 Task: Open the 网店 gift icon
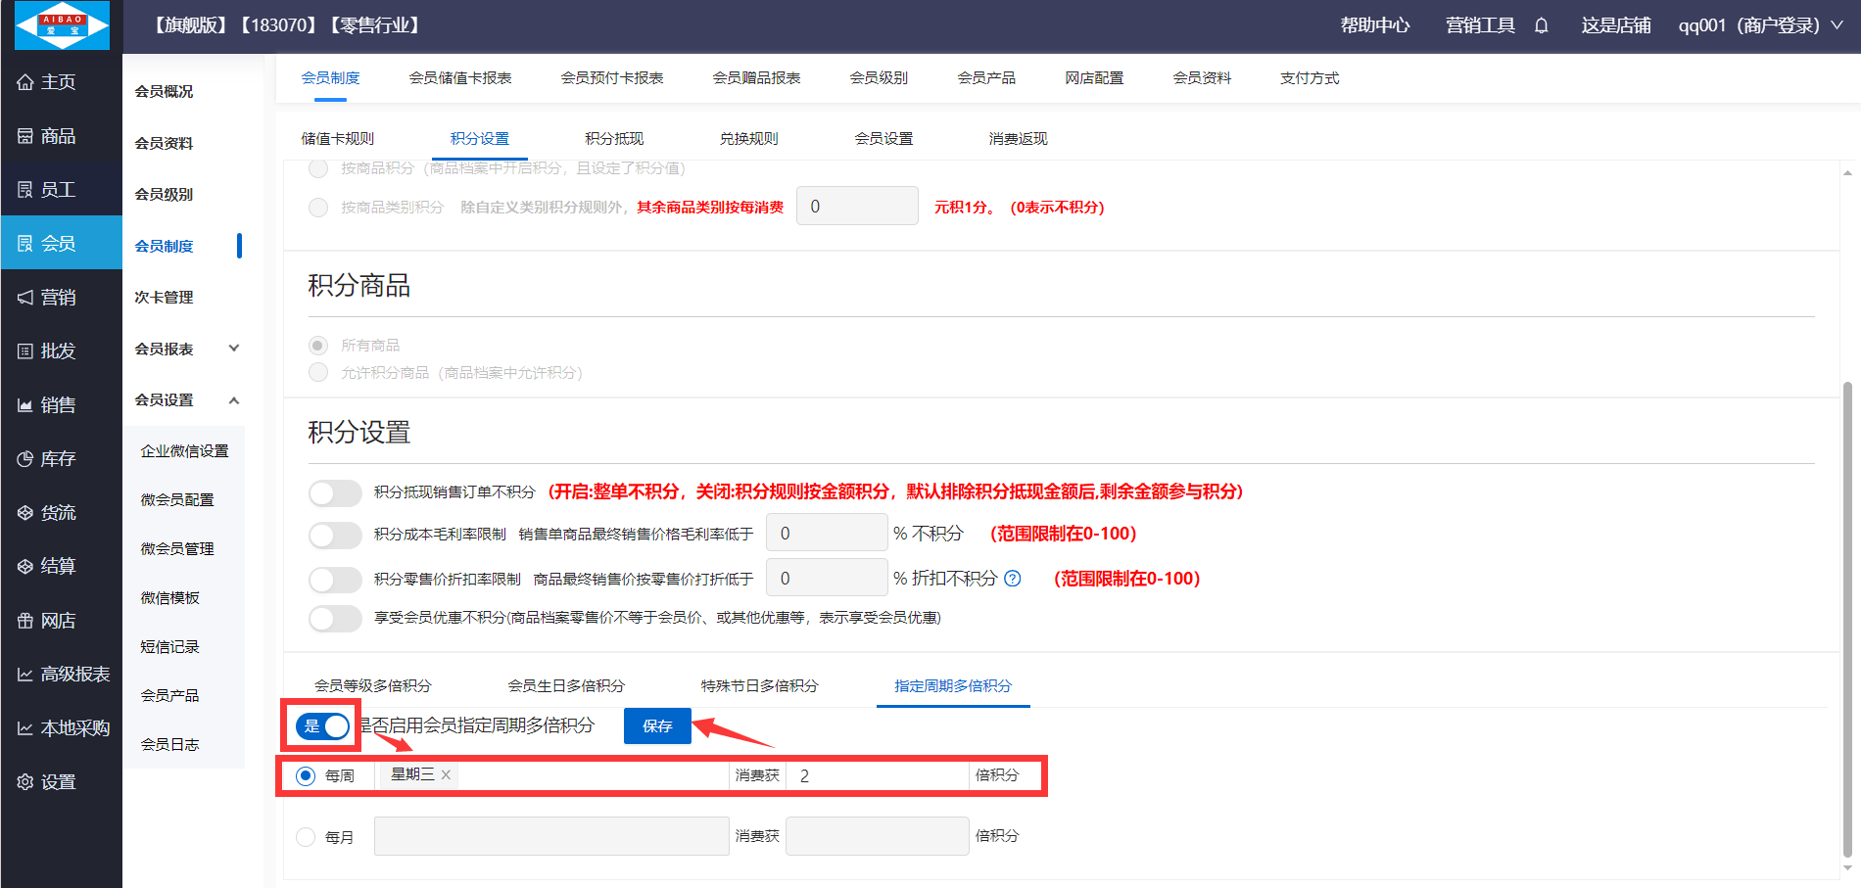point(25,621)
